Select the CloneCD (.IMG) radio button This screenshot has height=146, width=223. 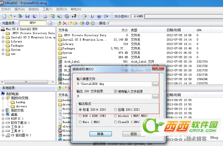click(116, 122)
